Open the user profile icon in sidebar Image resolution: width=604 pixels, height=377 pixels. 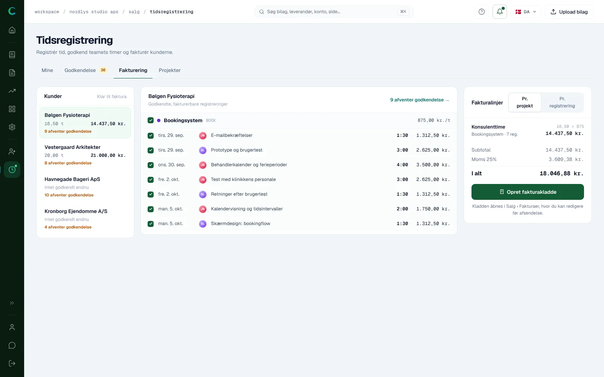pyautogui.click(x=12, y=327)
